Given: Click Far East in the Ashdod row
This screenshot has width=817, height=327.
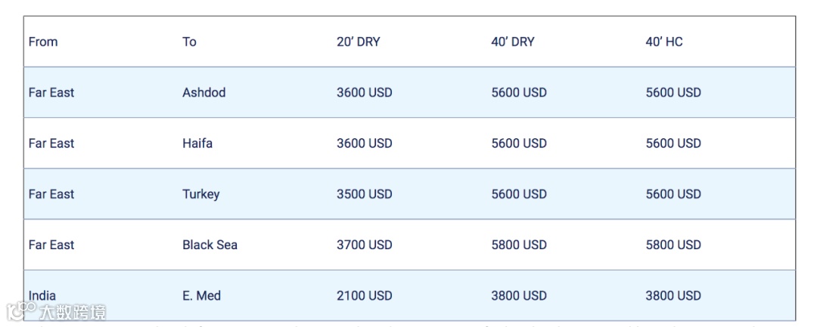Looking at the screenshot, I should [51, 92].
